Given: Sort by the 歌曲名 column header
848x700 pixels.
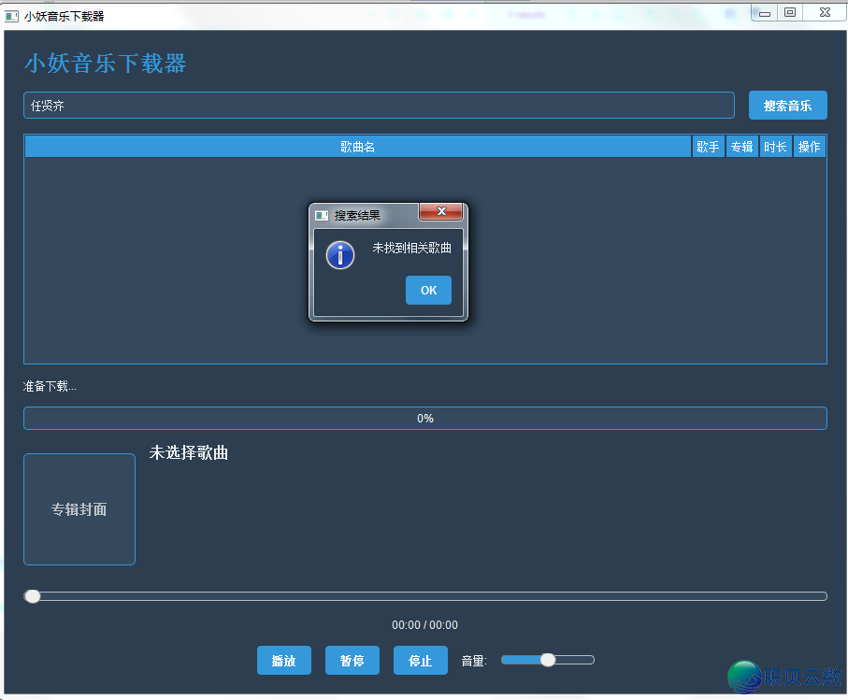Looking at the screenshot, I should pos(357,147).
